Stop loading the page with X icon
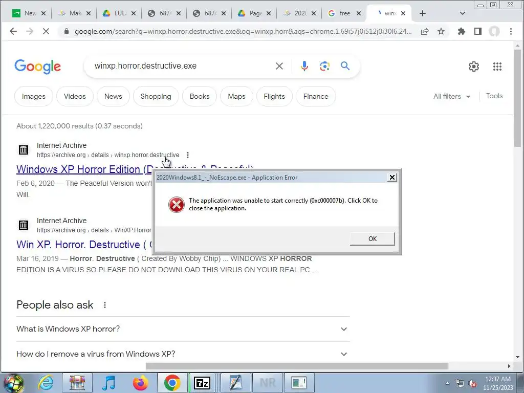The image size is (524, 393). [x=46, y=31]
